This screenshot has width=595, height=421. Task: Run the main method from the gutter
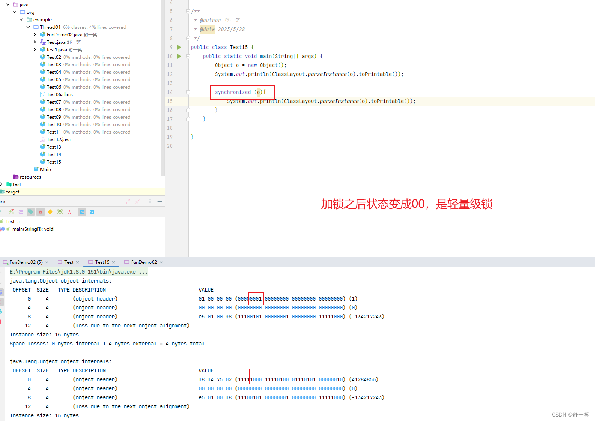coord(179,56)
